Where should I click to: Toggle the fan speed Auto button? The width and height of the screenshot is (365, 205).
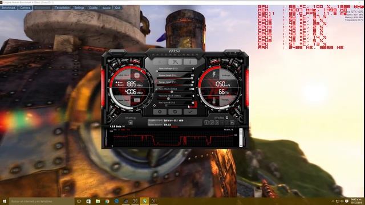(195, 104)
